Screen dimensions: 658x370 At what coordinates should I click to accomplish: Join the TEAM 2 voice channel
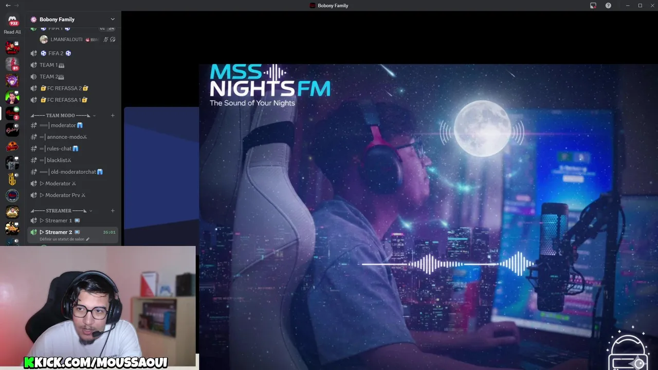(x=73, y=77)
